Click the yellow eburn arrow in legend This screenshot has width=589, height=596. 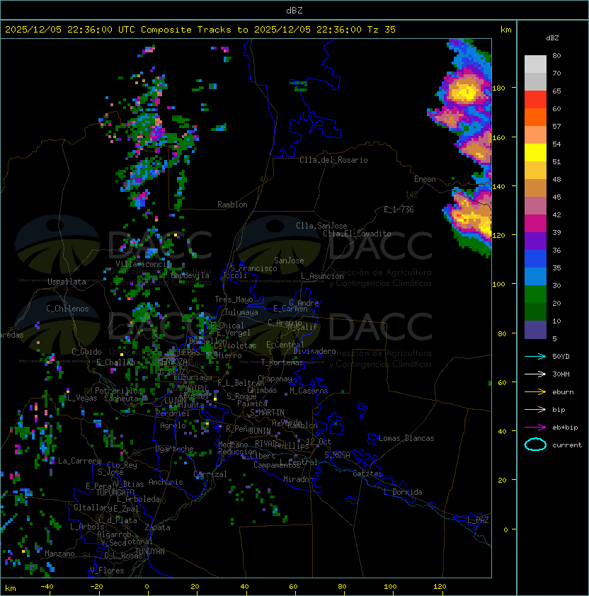pos(535,392)
